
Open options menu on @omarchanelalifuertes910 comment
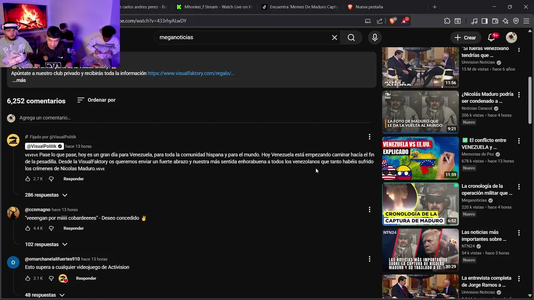pos(369,259)
